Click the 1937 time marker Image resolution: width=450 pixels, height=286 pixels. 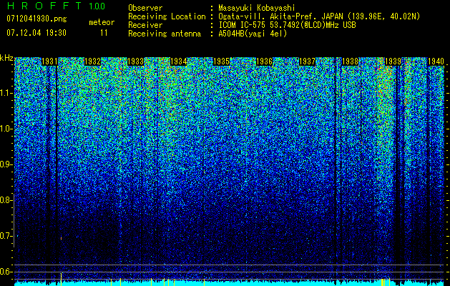pos(307,61)
